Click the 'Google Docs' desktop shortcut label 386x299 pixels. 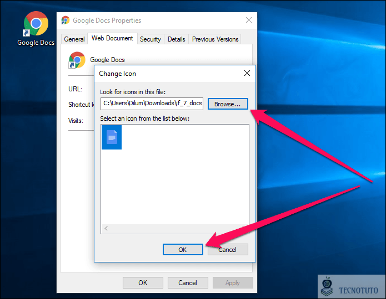tap(36, 43)
